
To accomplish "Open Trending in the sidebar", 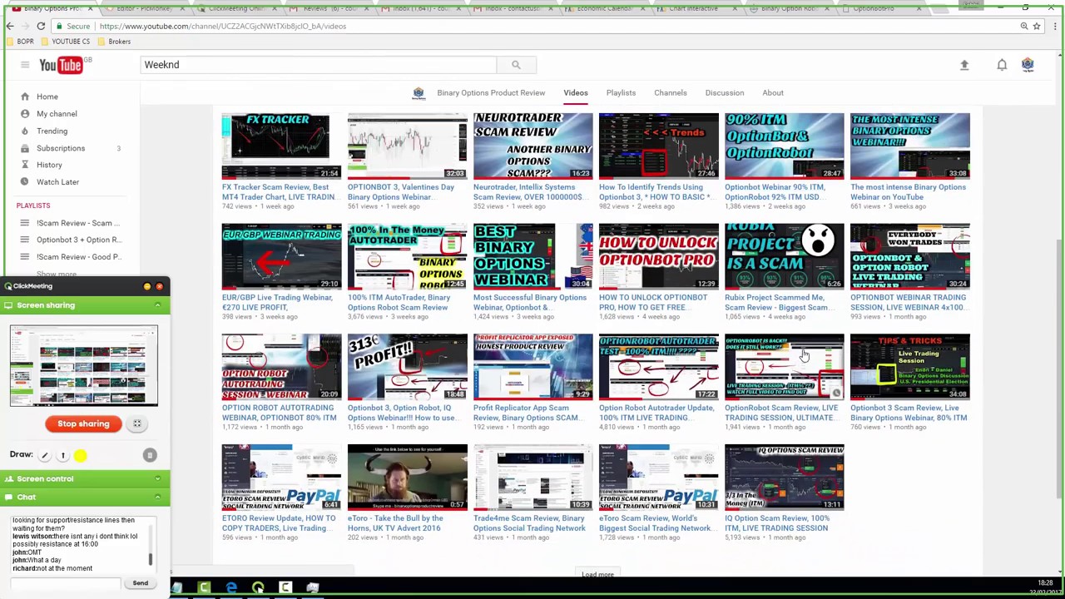I will point(52,131).
